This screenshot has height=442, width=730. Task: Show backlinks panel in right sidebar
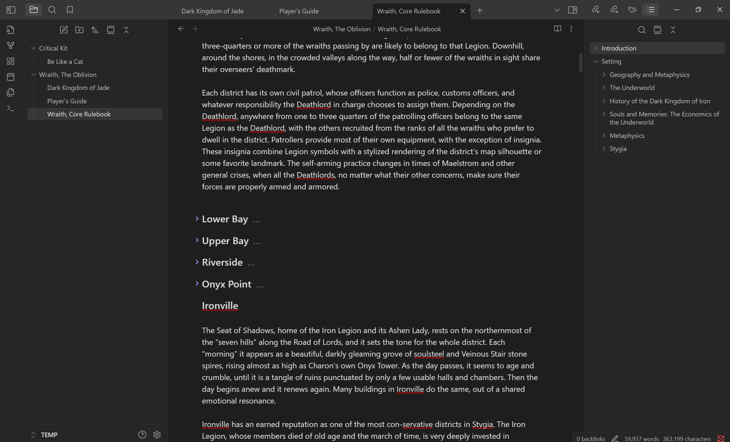(596, 10)
